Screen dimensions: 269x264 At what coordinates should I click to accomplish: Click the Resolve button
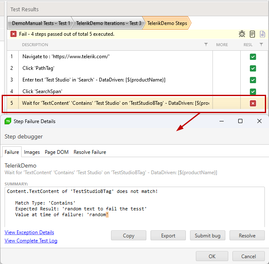247,236
